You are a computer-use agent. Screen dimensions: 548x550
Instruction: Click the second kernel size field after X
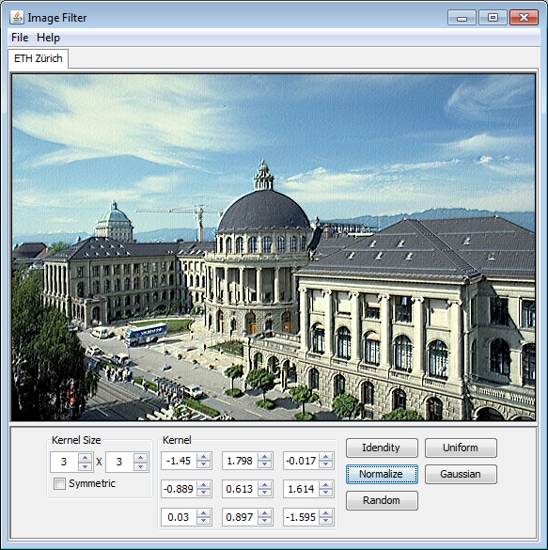(x=119, y=462)
